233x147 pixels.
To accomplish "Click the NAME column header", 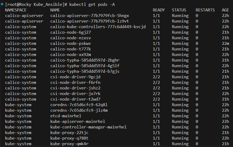I will [55, 10].
